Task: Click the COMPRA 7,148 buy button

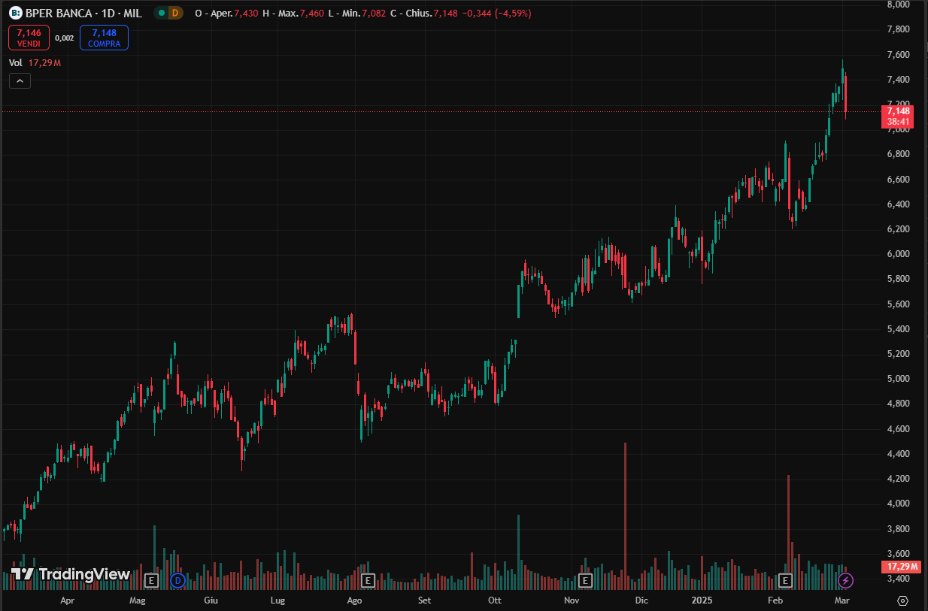Action: [x=104, y=38]
